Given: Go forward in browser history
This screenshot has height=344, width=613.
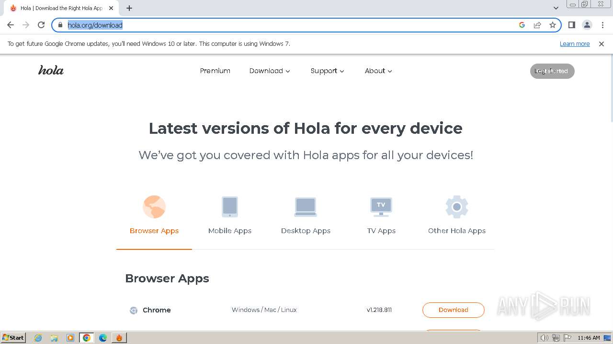Looking at the screenshot, I should 26,25.
